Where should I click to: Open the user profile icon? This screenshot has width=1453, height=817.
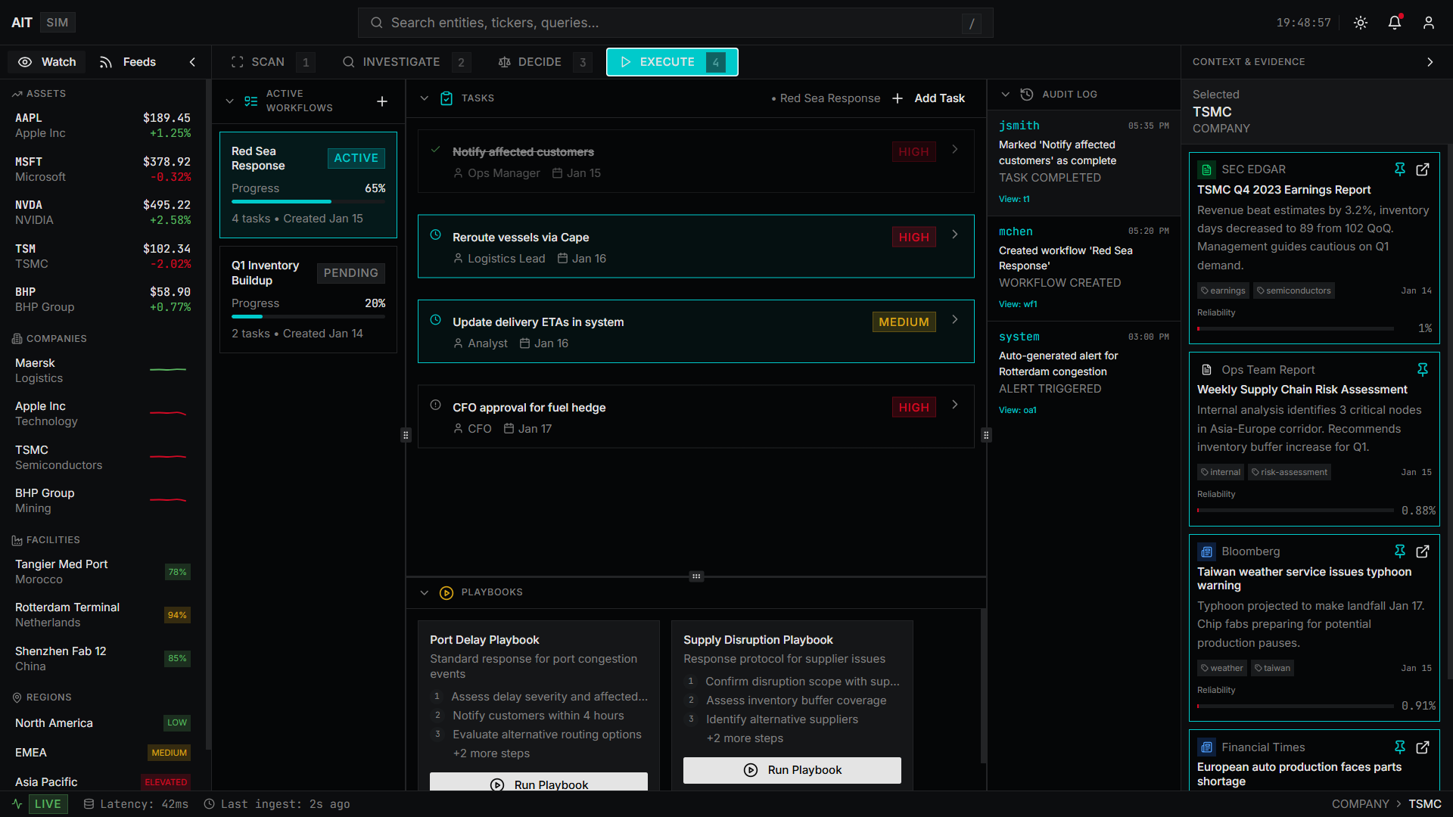click(x=1429, y=23)
